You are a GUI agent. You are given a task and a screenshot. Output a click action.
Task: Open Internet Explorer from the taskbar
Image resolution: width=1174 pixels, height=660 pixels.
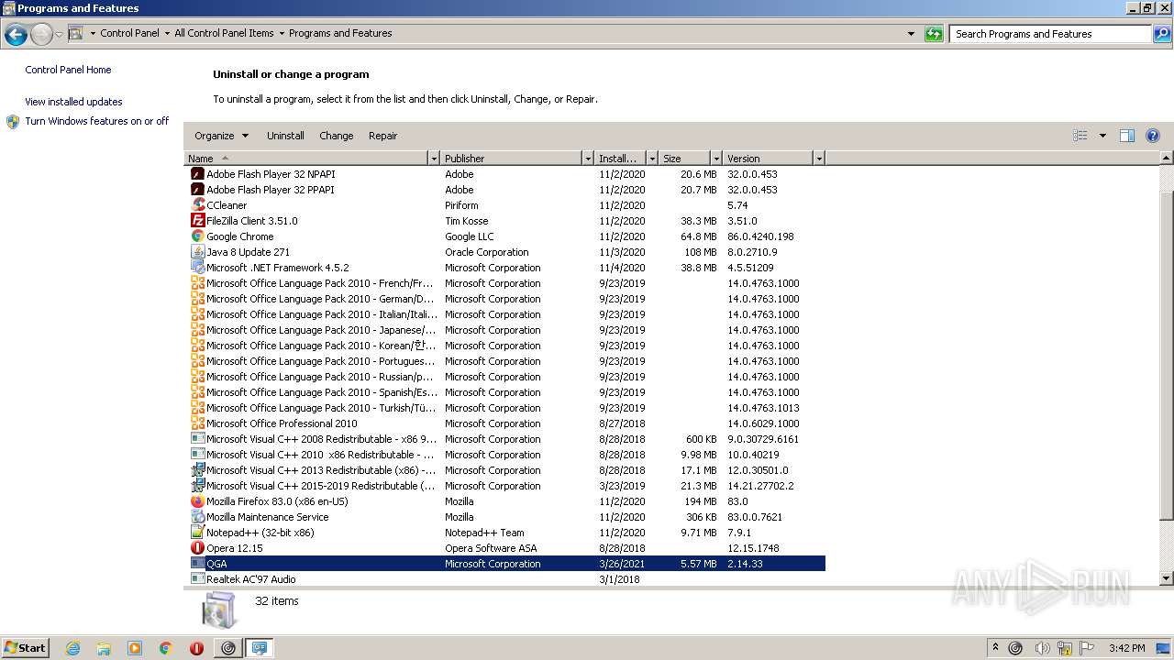point(72,648)
